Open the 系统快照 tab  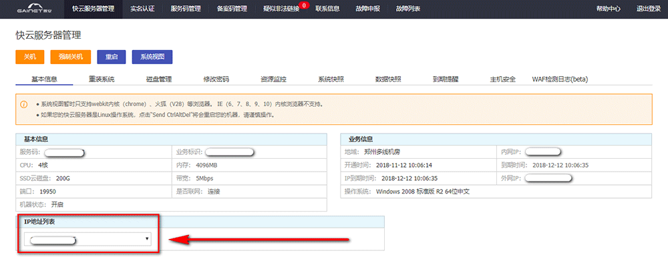[x=331, y=79]
